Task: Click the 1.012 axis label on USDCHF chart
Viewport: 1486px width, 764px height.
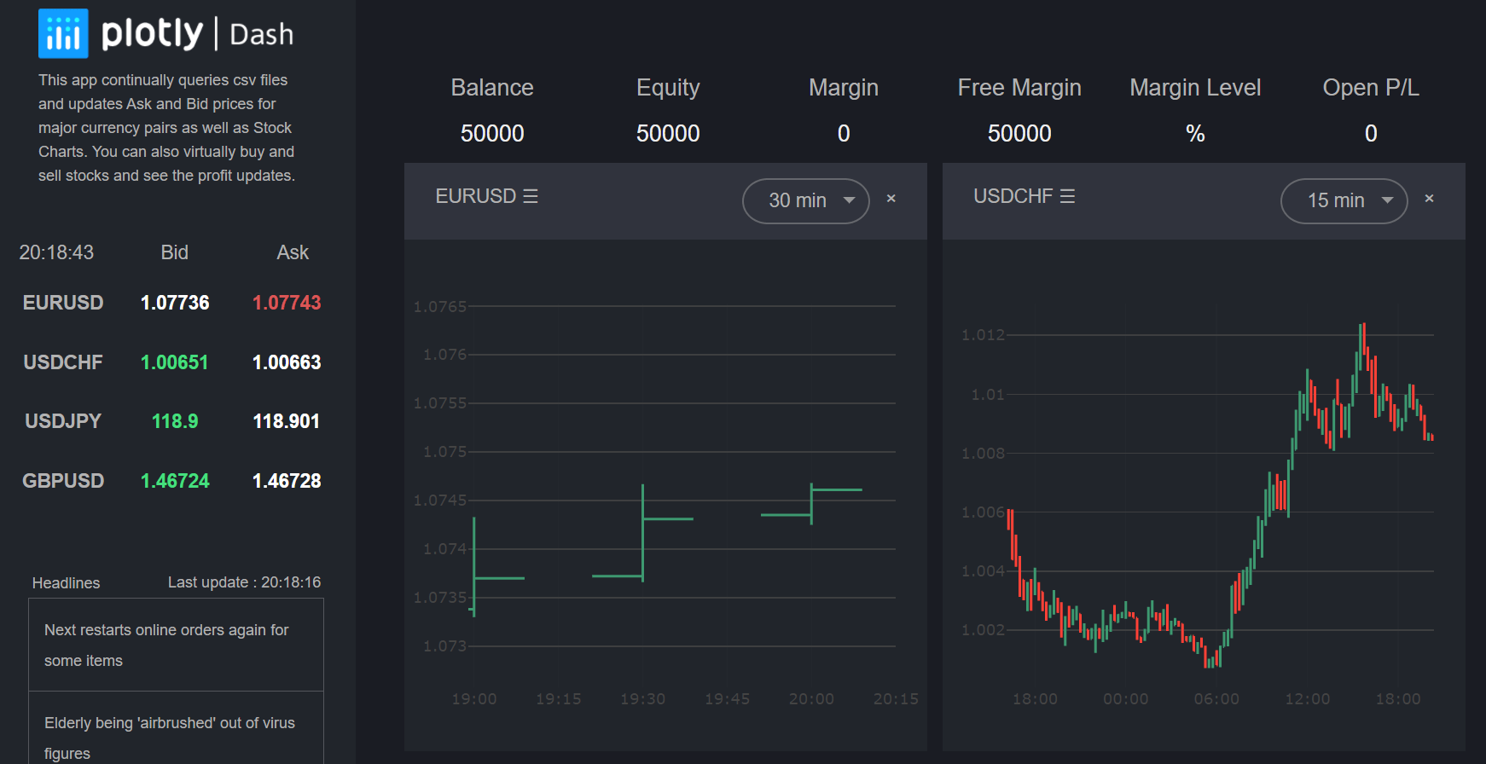Action: pos(984,335)
